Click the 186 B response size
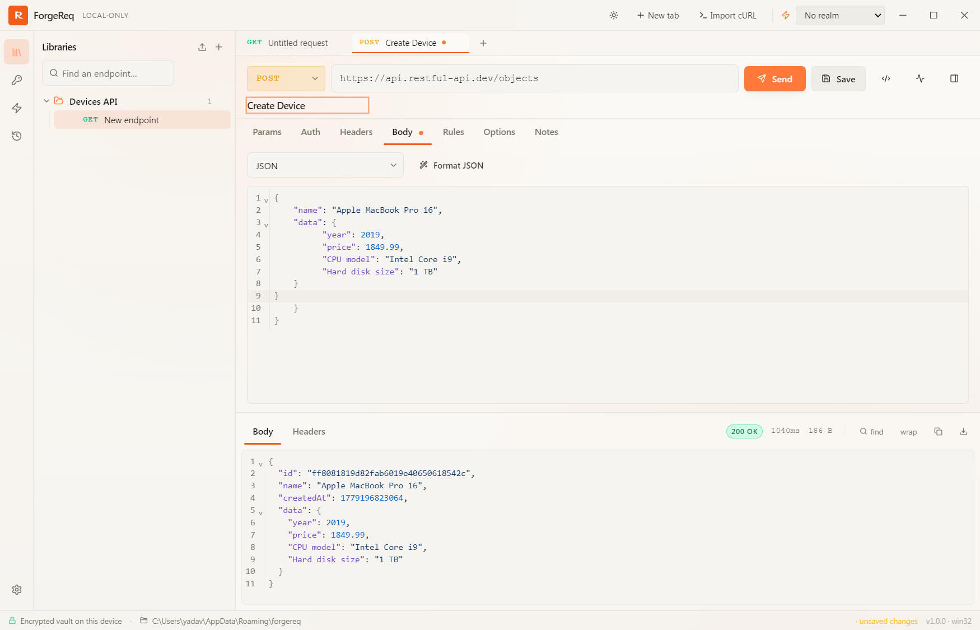This screenshot has height=630, width=980. (x=820, y=431)
